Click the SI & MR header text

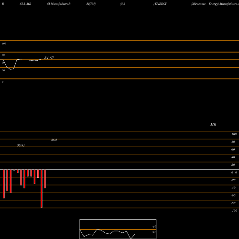click(x=25, y=4)
